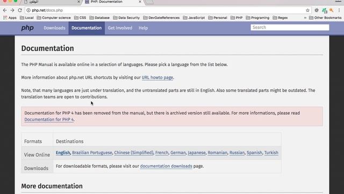Click the Documentation page heading
This screenshot has width=344, height=194.
coord(48,48)
